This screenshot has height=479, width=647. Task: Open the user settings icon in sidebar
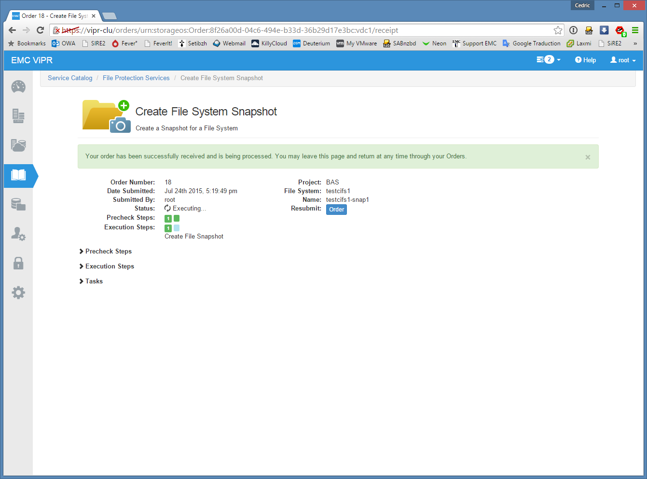[18, 234]
